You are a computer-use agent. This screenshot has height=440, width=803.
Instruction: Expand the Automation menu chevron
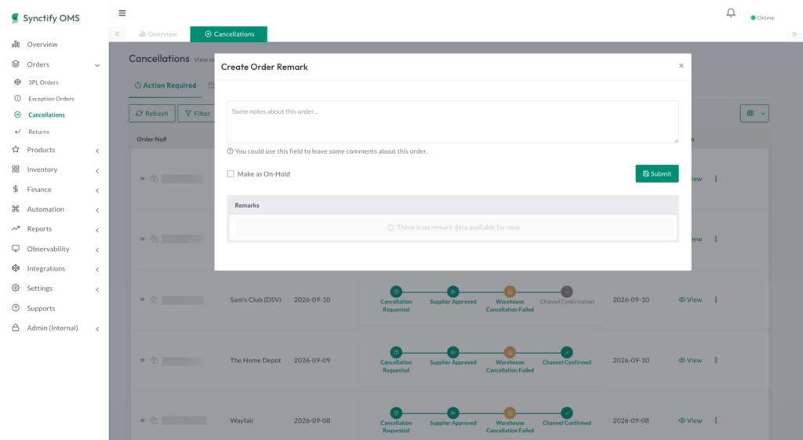coord(97,210)
